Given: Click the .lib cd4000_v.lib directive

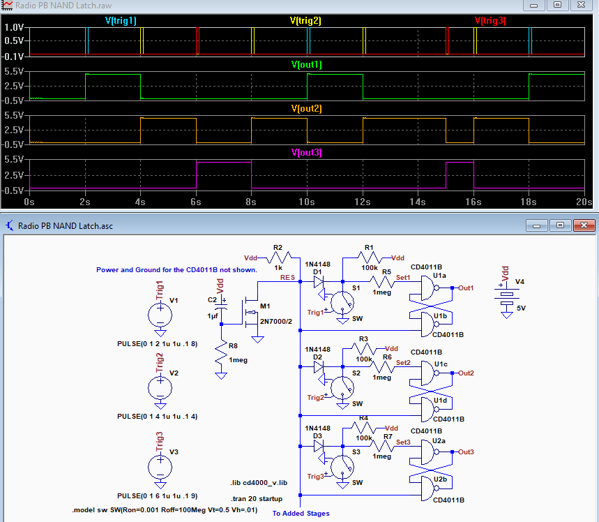Looking at the screenshot, I should [x=259, y=483].
